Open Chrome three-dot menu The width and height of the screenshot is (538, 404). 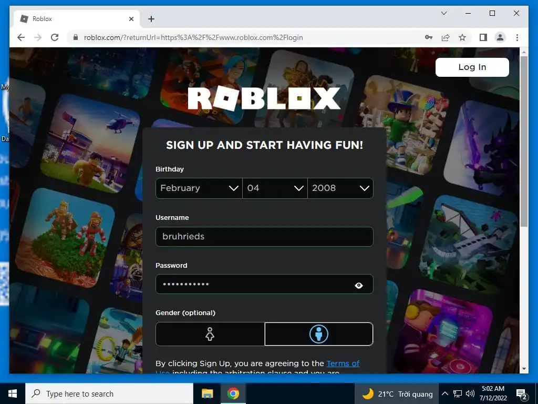click(x=517, y=37)
